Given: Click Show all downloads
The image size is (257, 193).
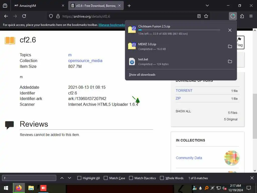Looking at the screenshot, I should coord(142,75).
